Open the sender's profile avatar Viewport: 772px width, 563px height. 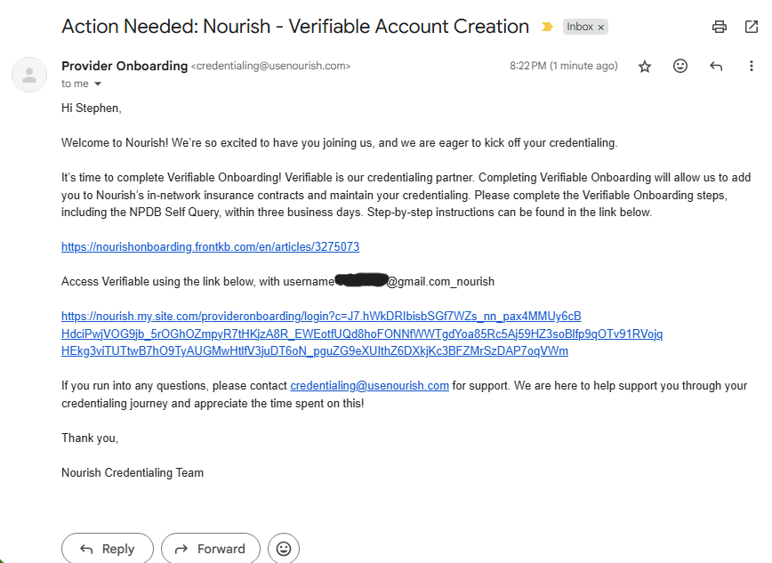coord(29,74)
